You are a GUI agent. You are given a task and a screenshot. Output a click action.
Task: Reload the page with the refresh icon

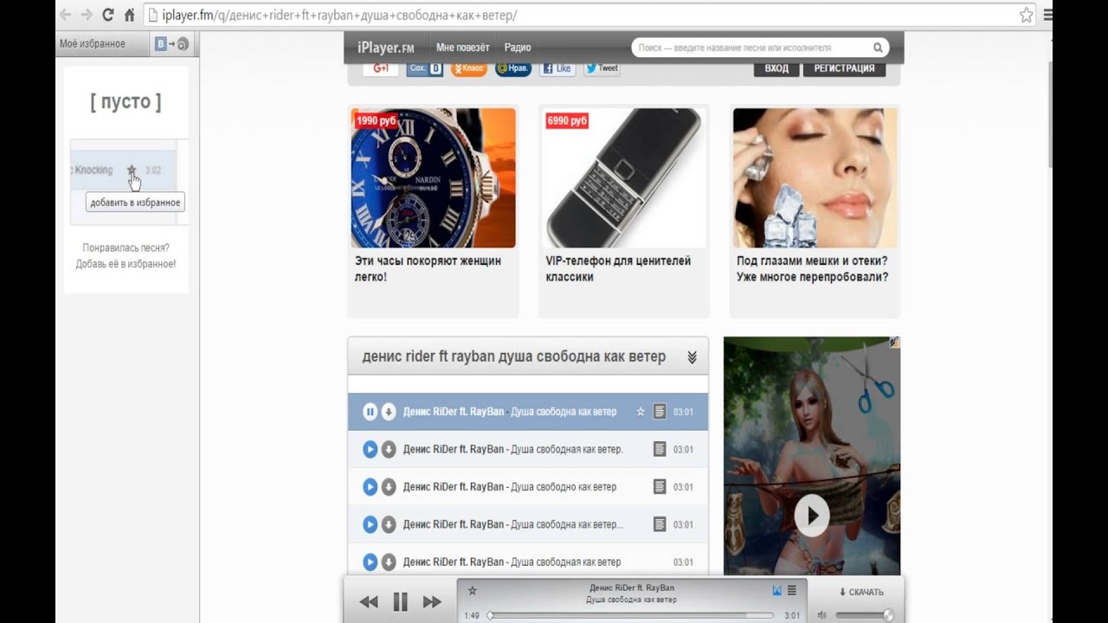(x=108, y=15)
